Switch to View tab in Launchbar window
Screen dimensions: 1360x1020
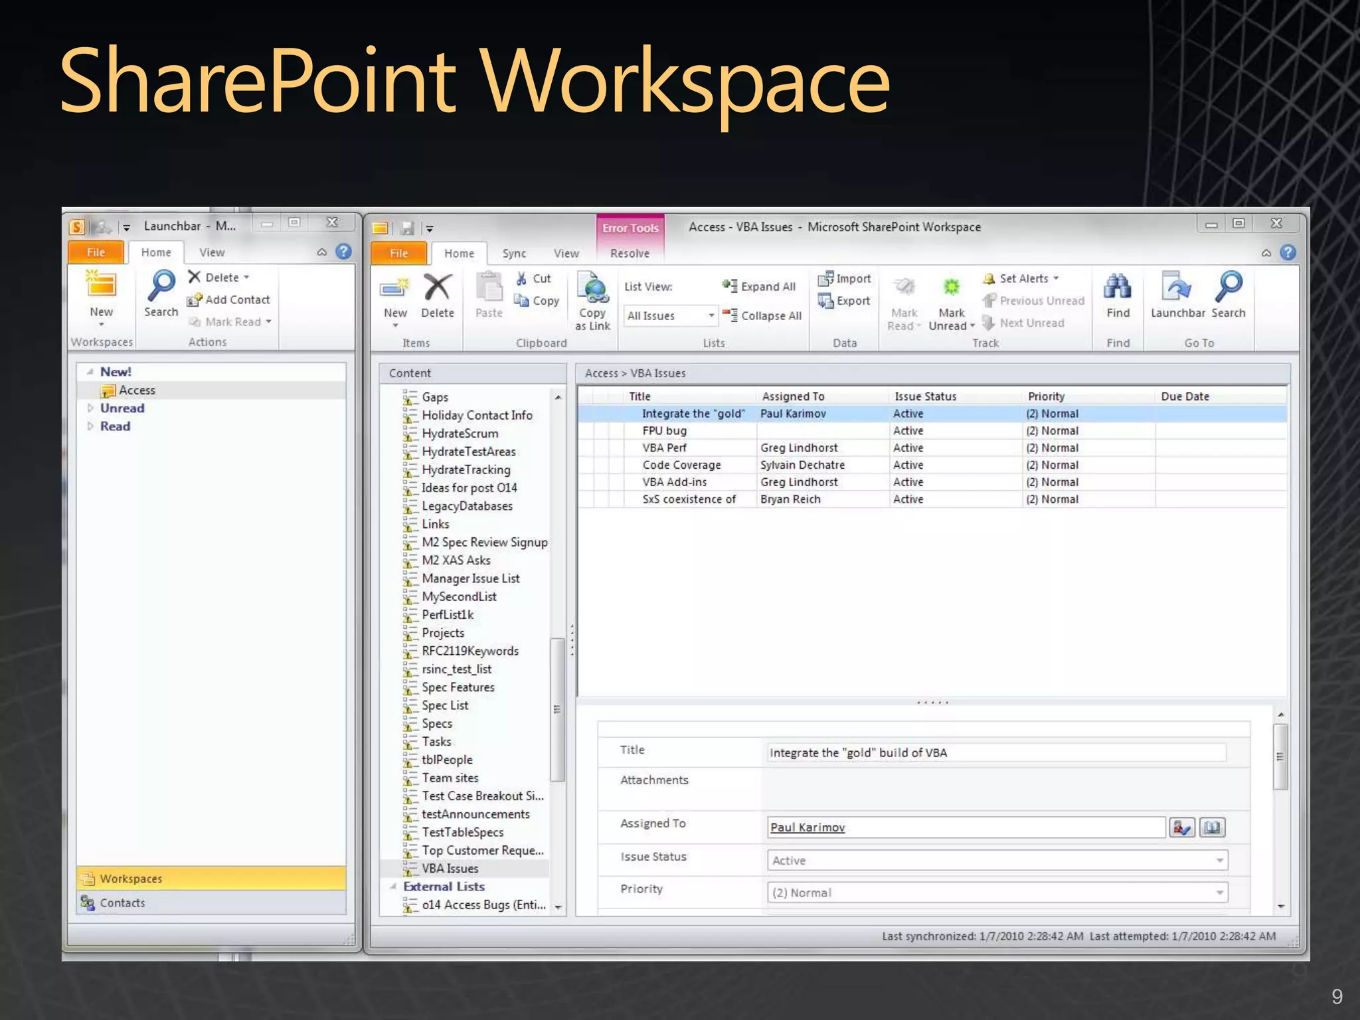pos(212,252)
